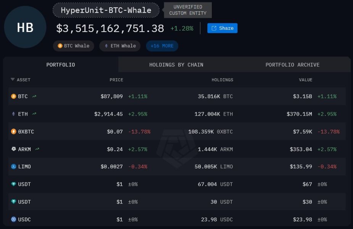The image size is (353, 229).
Task: Open the asset filter icon in the header
Action: coord(12,80)
